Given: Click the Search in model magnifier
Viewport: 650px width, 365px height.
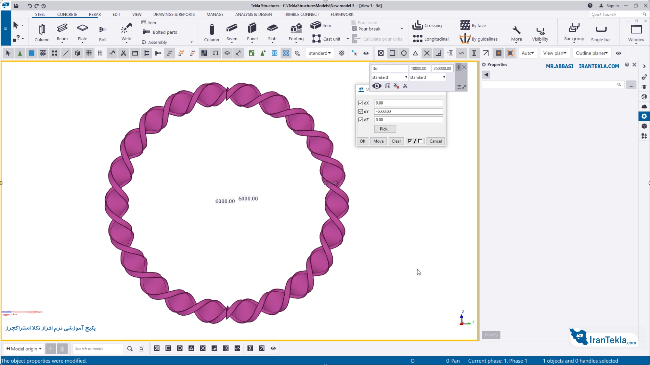Looking at the screenshot, I should (x=130, y=349).
